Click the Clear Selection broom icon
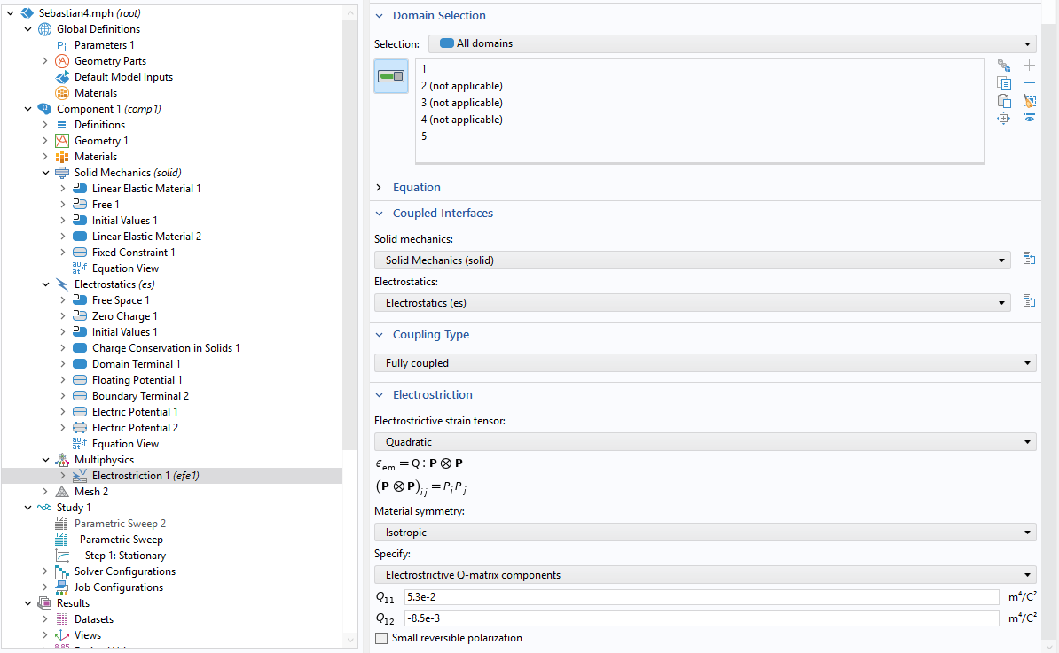Screen dimensions: 1059x653 pos(1029,101)
